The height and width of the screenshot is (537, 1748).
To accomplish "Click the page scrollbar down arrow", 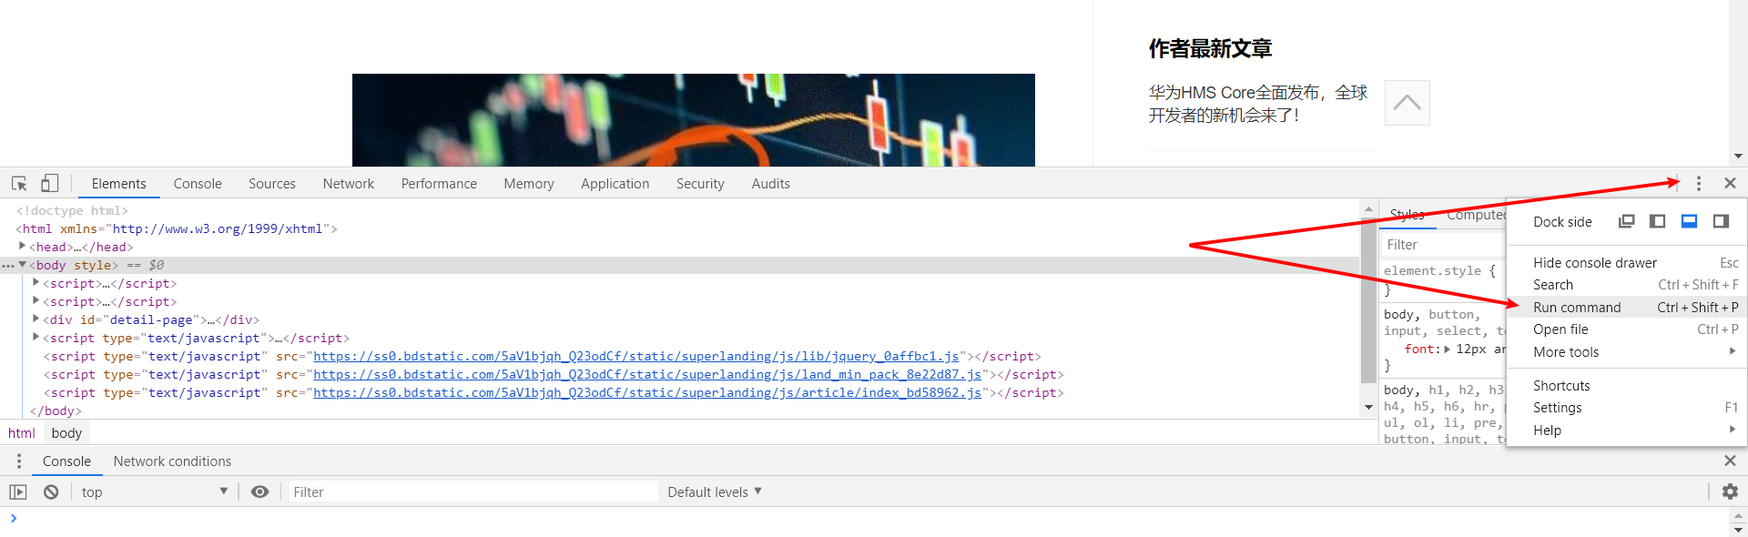I will click(1738, 157).
